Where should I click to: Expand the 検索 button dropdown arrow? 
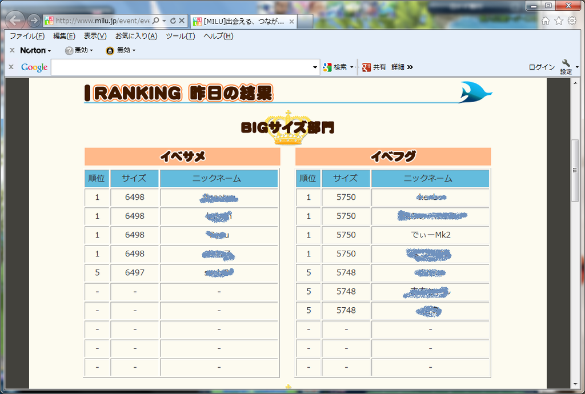pyautogui.click(x=351, y=67)
